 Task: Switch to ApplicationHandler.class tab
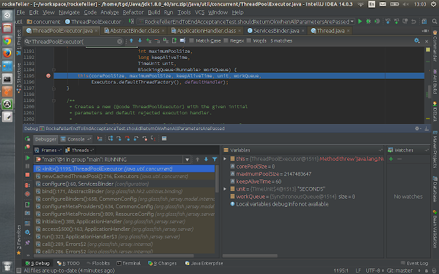[206, 31]
